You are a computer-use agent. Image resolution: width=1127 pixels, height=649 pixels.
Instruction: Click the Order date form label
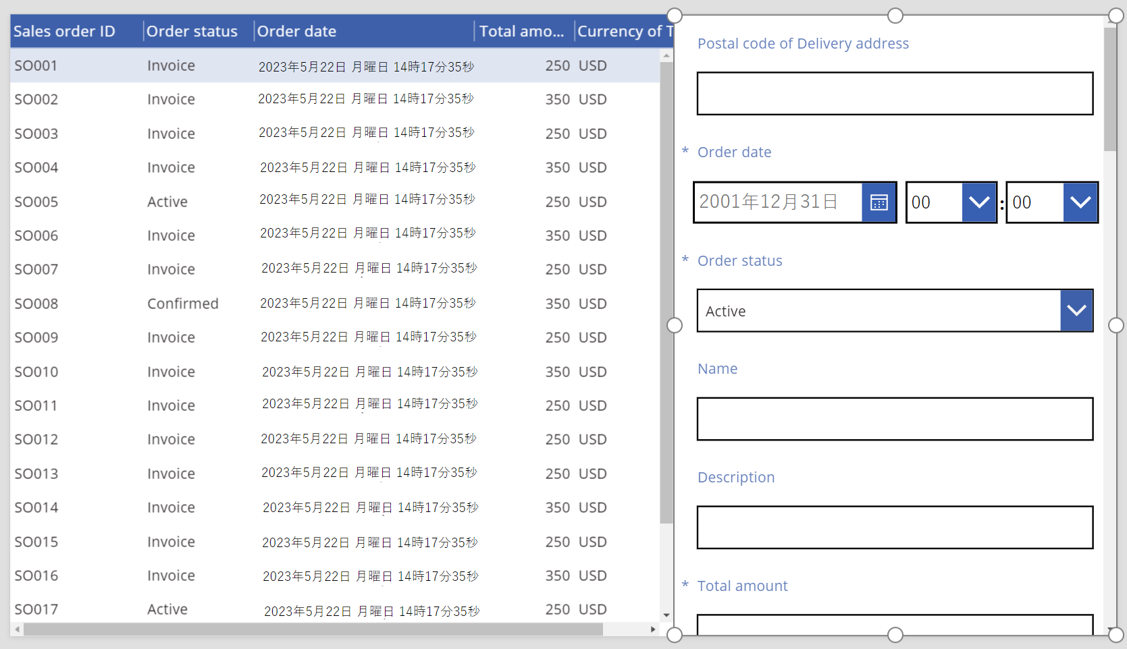pyautogui.click(x=735, y=152)
